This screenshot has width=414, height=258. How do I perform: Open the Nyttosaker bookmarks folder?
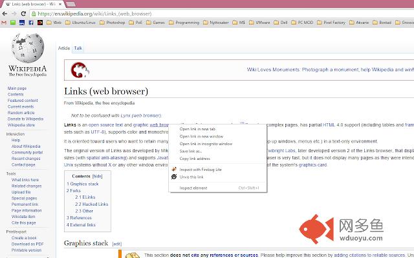[215, 23]
